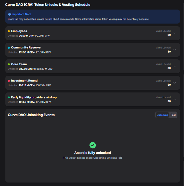Switch to the Upcoming events tab
Image resolution: width=184 pixels, height=186 pixels.
point(162,115)
